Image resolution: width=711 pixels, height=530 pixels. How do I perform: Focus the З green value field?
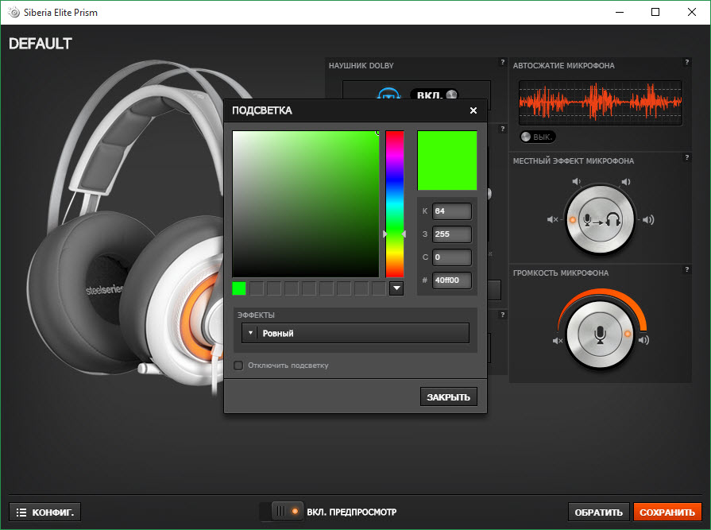tap(452, 234)
